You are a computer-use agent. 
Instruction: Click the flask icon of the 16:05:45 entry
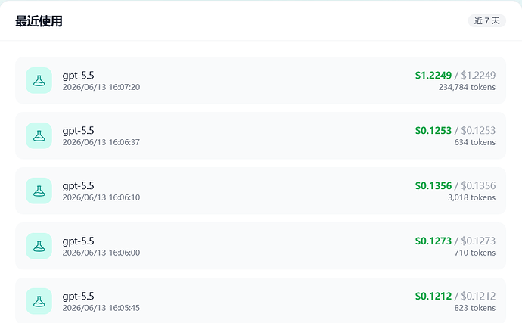point(39,301)
